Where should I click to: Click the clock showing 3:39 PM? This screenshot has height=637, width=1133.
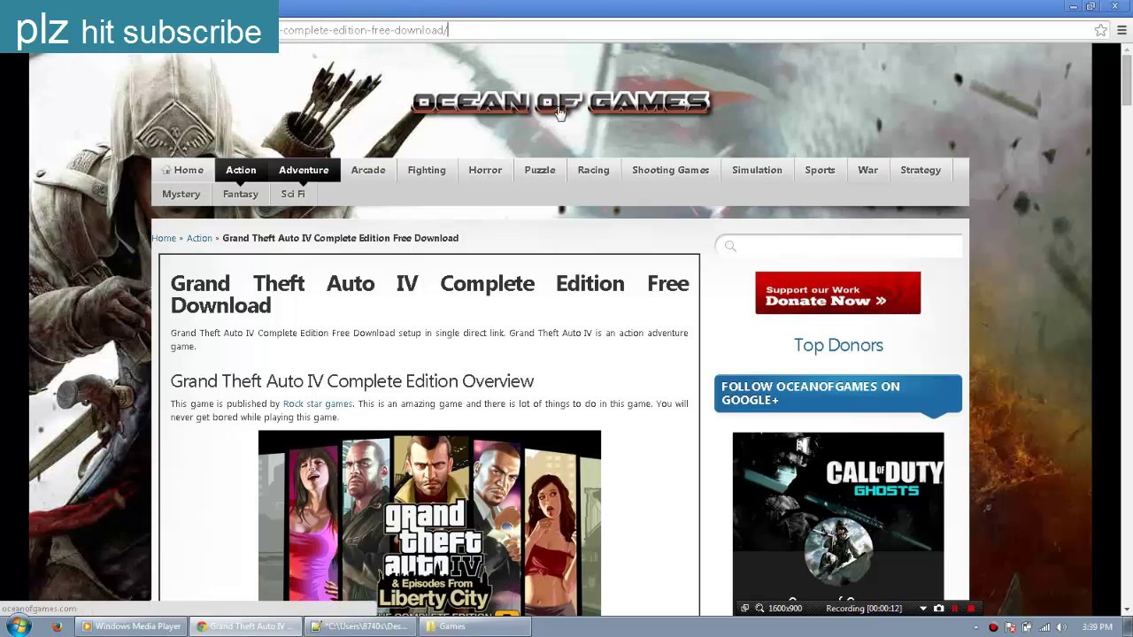tap(1098, 627)
